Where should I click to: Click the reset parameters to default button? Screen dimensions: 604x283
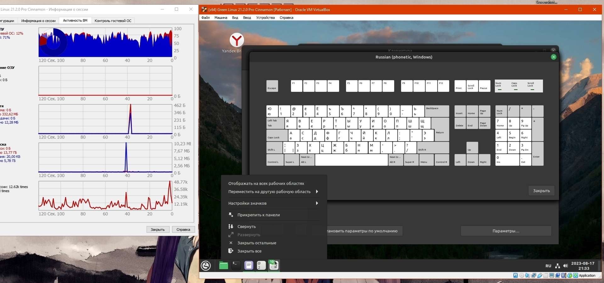364,231
